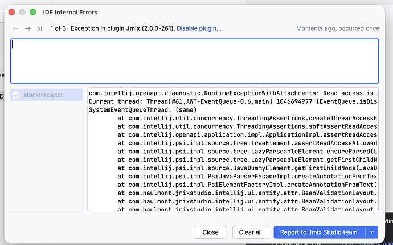Click the Close button
The width and height of the screenshot is (393, 245).
[x=210, y=232]
